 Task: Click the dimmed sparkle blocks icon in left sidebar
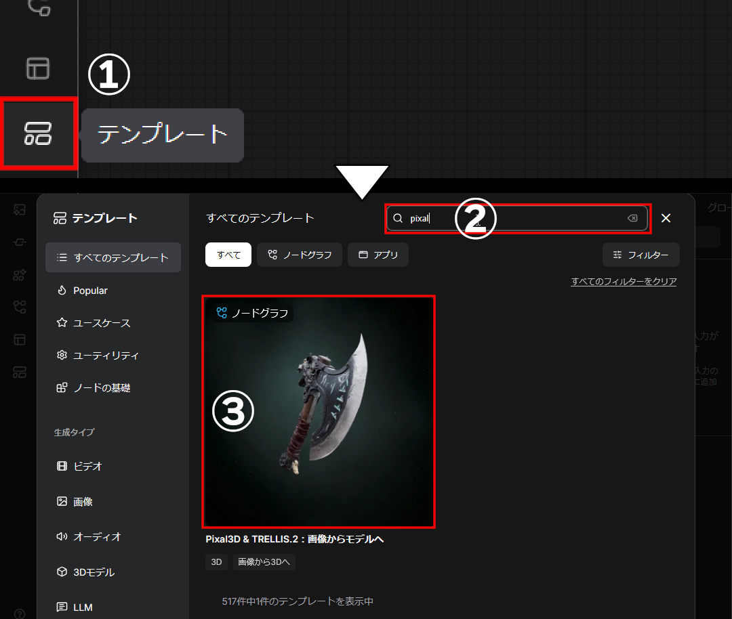pyautogui.click(x=20, y=275)
